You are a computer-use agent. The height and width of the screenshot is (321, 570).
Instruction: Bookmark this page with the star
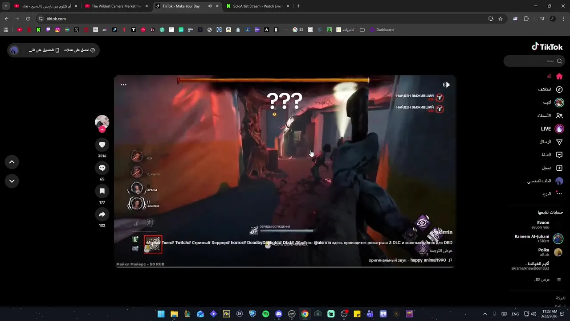(x=501, y=19)
